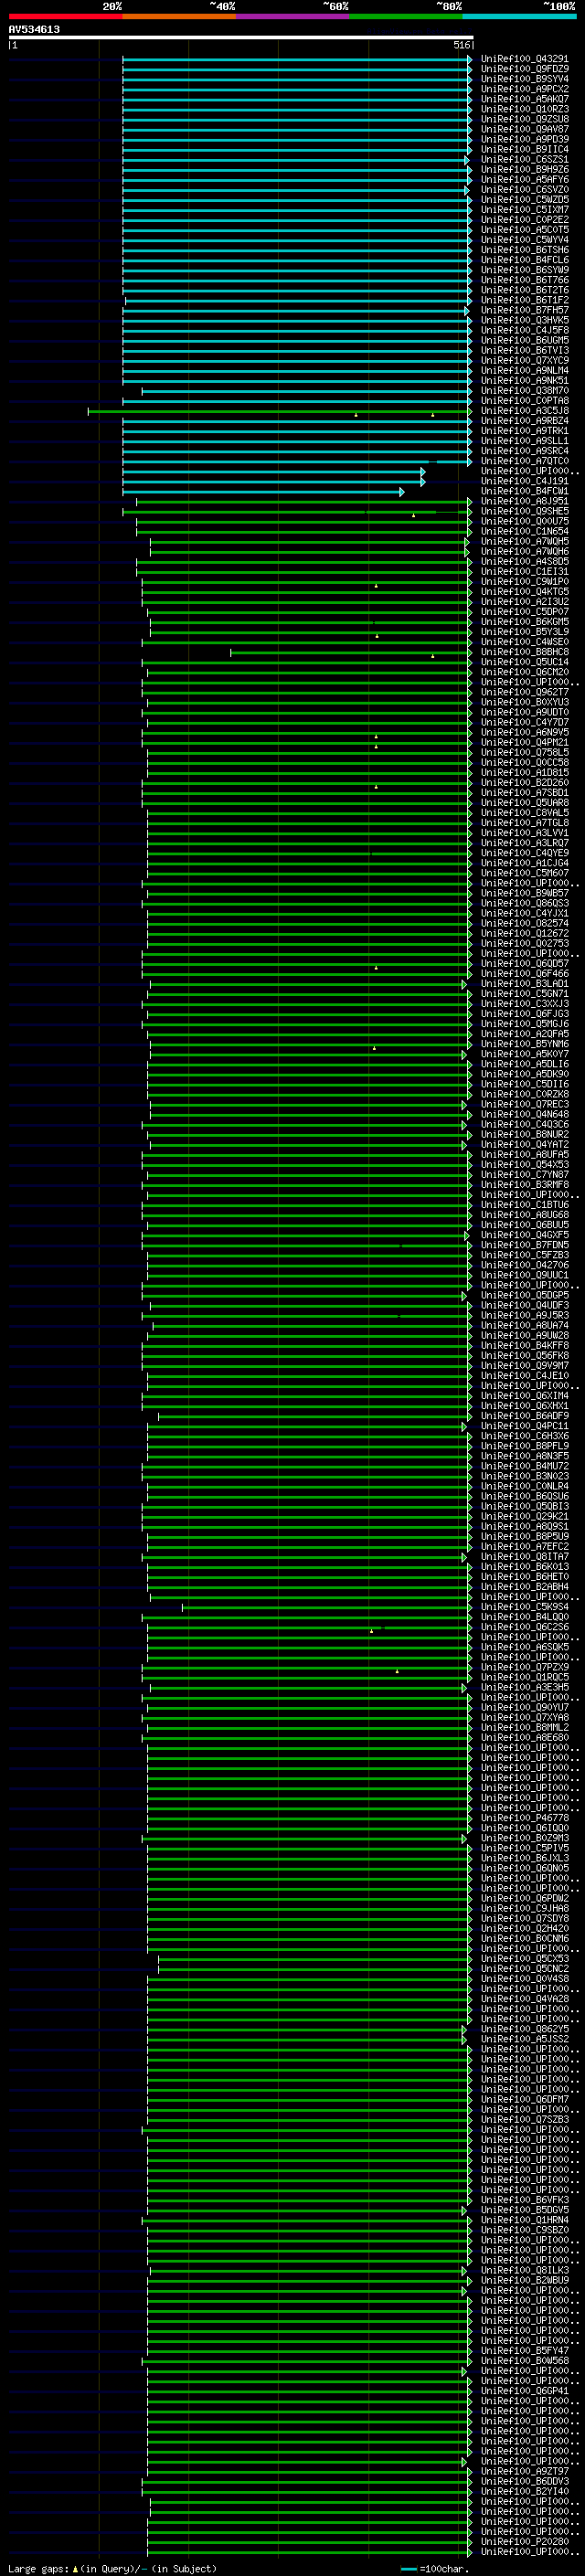Open hit UniRef100_B6T766
The width and height of the screenshot is (585, 2576).
click(x=524, y=280)
